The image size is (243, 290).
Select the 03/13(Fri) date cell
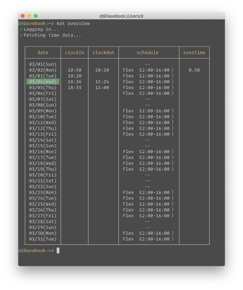pos(43,134)
